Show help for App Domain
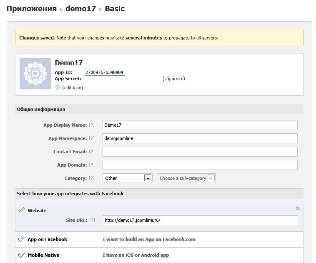The width and height of the screenshot is (316, 263). tap(92, 165)
